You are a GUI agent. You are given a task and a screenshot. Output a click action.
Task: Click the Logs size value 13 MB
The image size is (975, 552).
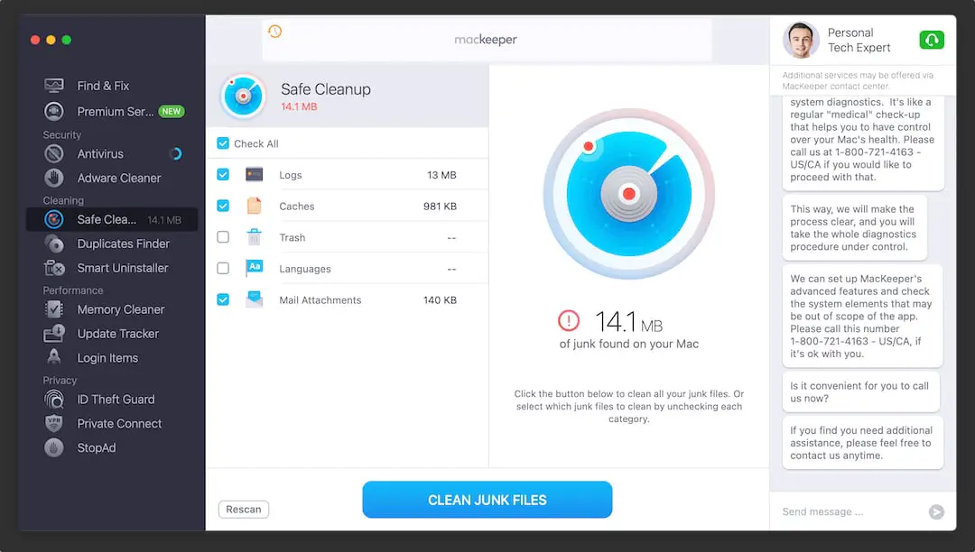tap(441, 175)
